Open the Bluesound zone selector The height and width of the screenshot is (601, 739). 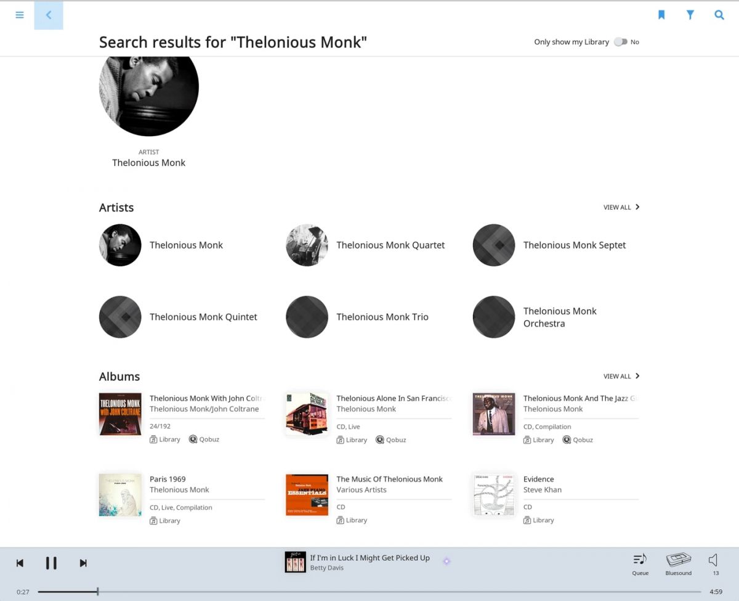[678, 563]
